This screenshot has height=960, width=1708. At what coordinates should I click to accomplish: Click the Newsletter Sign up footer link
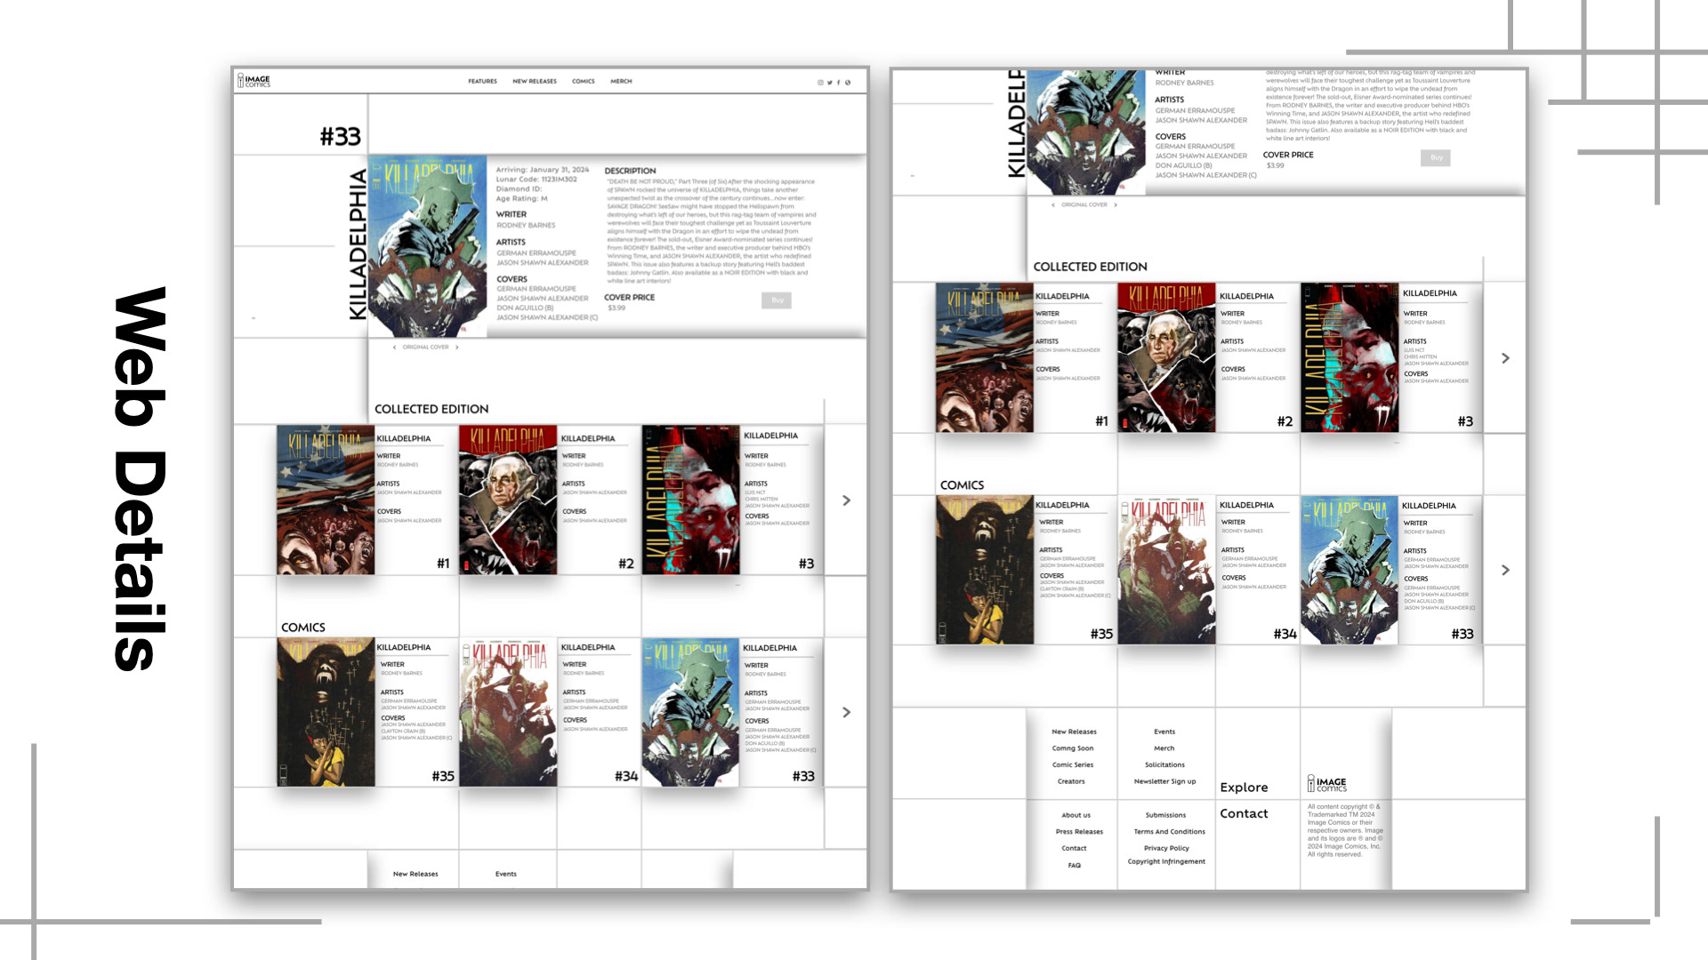pyautogui.click(x=1164, y=781)
